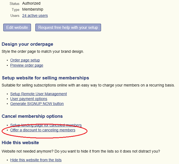The height and width of the screenshot is (164, 179).
Task: Open Order page setup link
Action: (25, 60)
